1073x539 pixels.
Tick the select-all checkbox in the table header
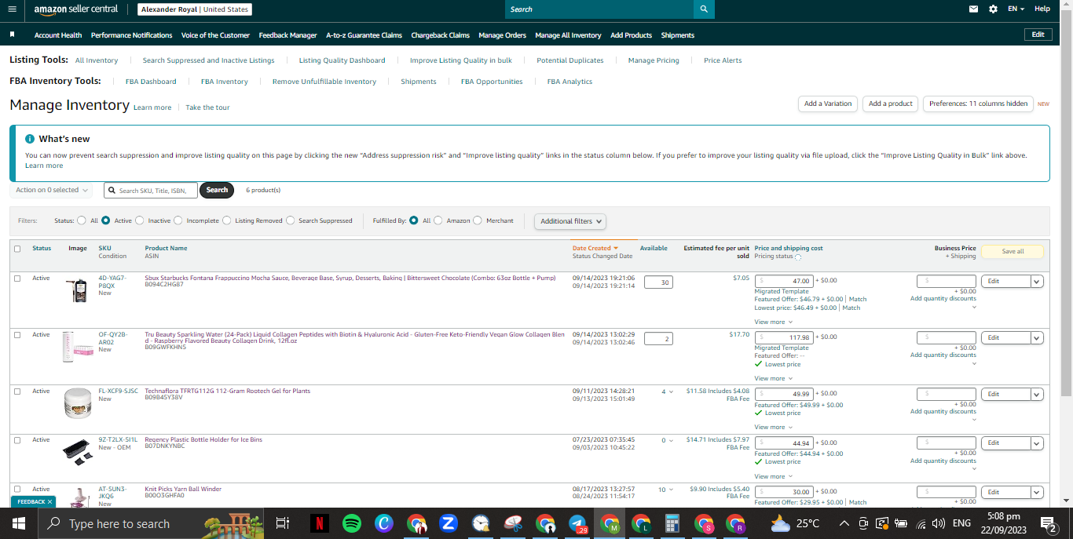(x=17, y=249)
